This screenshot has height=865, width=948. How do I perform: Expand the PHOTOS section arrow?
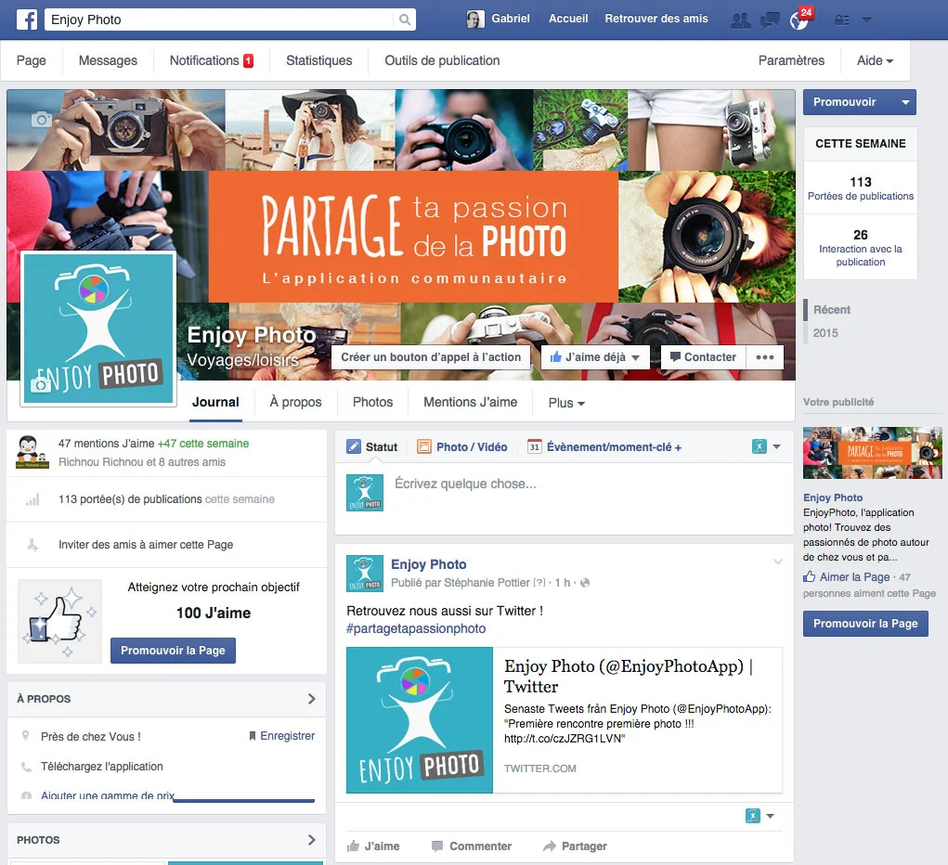311,840
